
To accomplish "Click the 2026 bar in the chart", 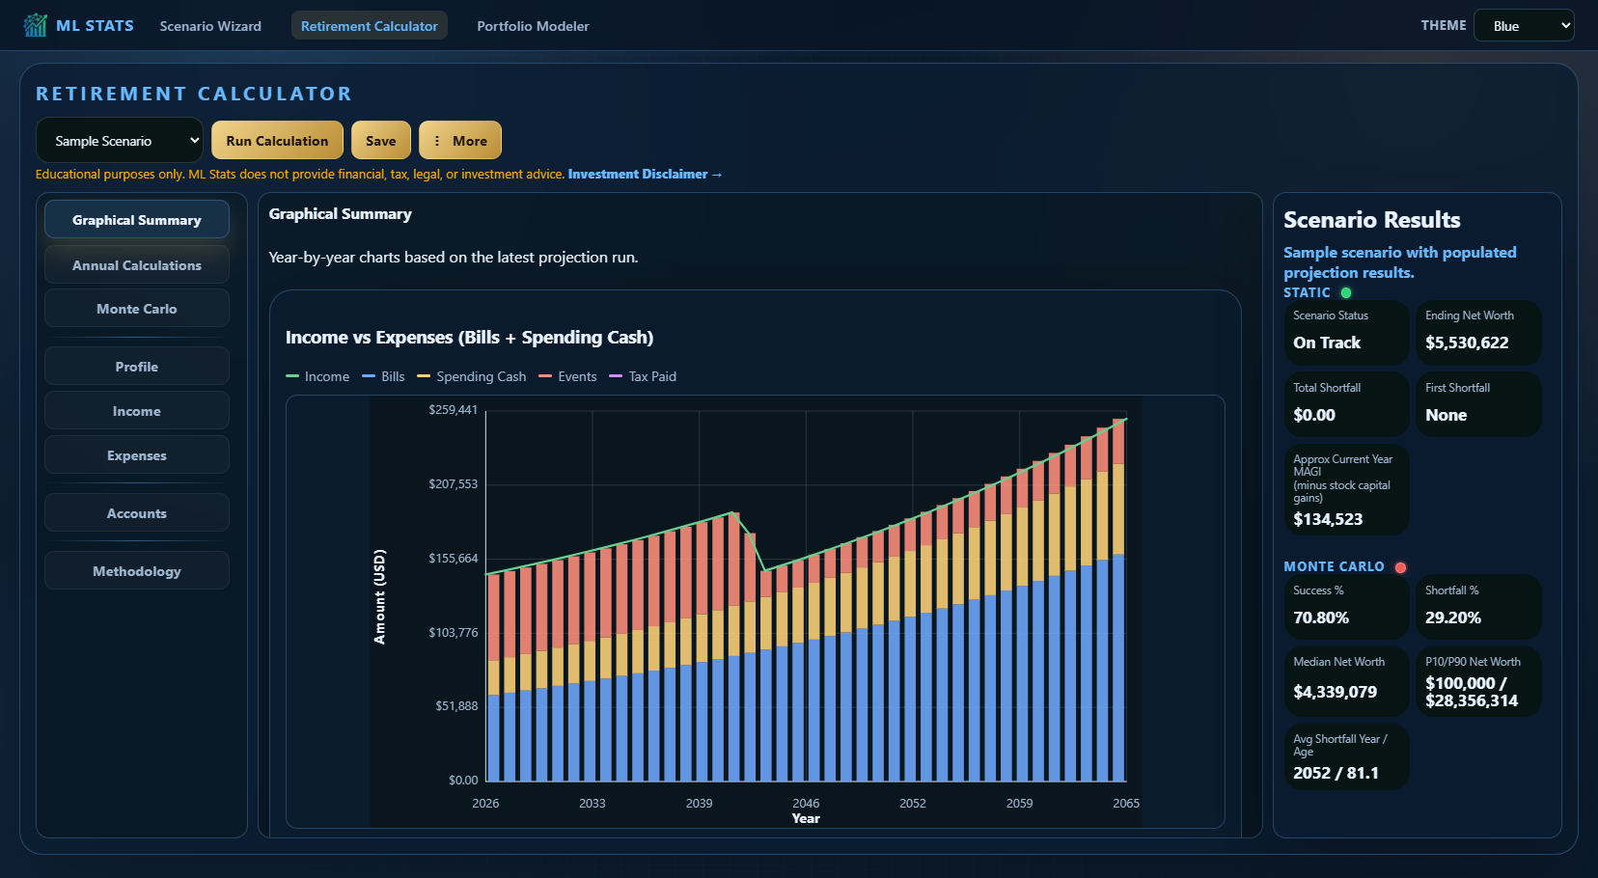I will pyautogui.click(x=494, y=677).
